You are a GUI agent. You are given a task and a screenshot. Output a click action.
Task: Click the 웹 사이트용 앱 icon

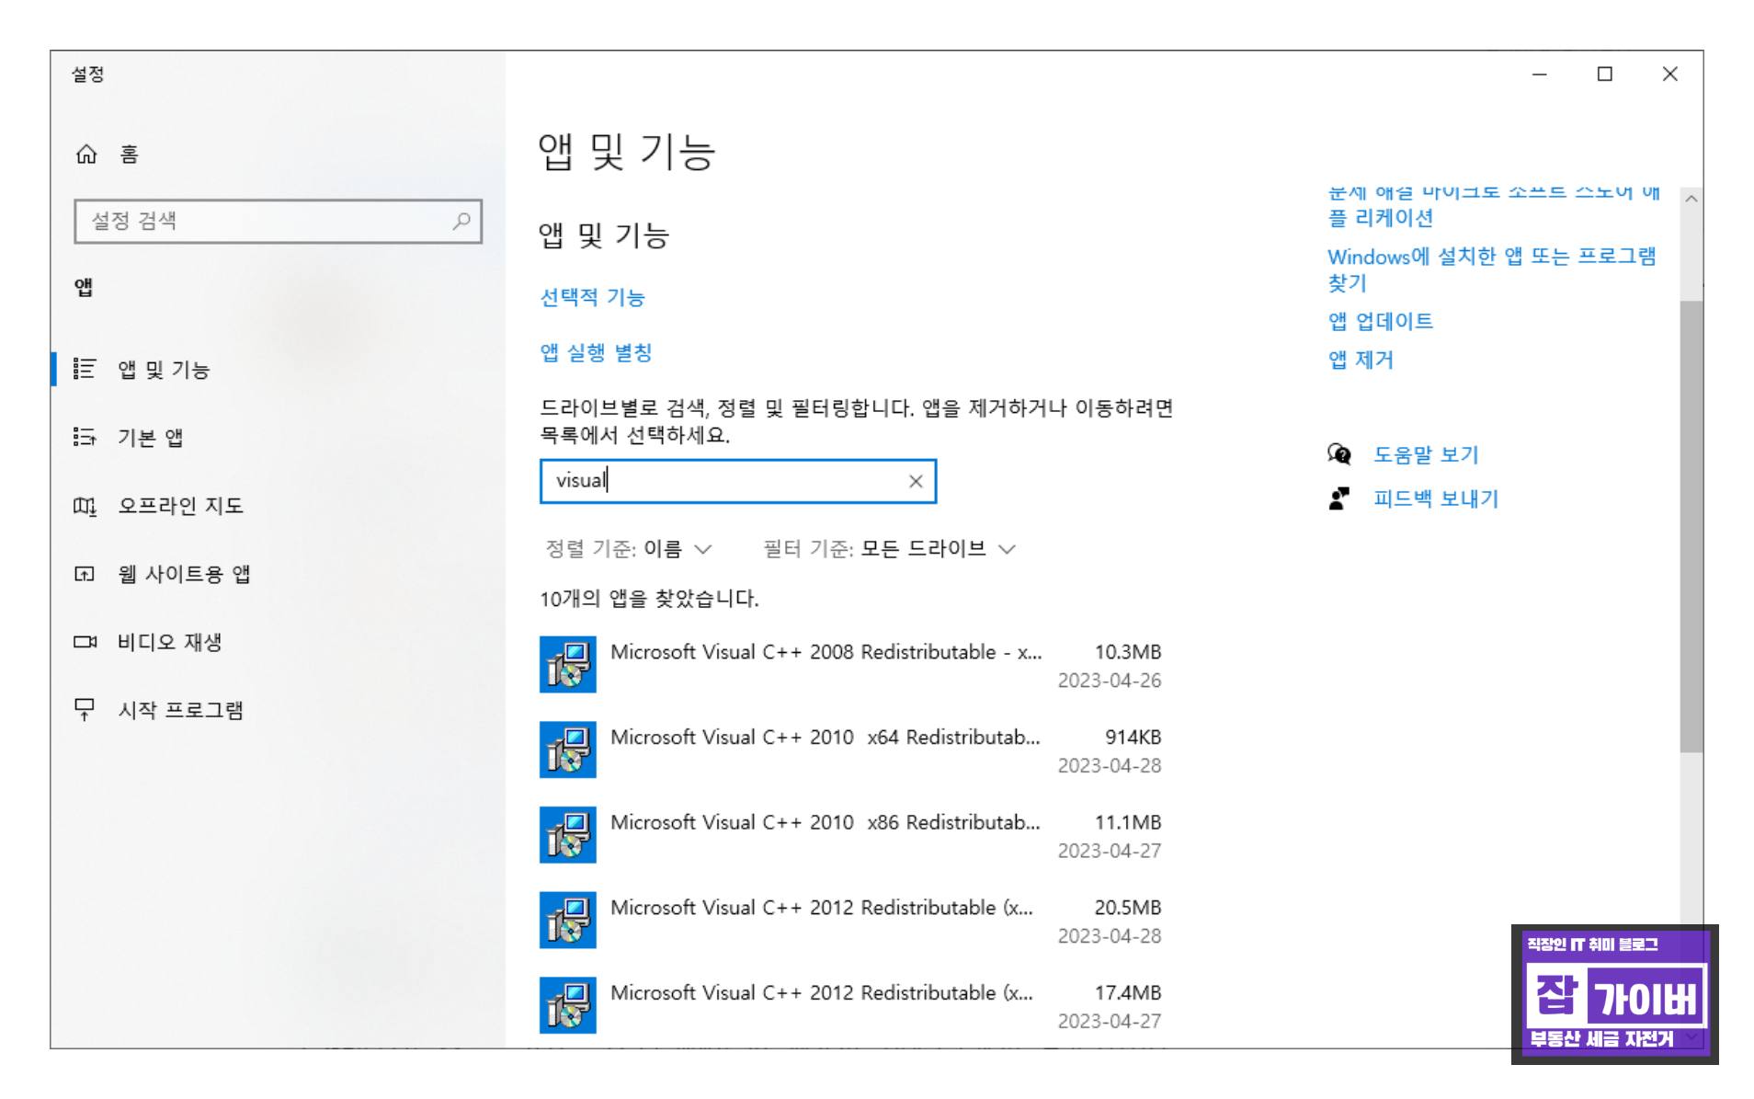point(85,574)
